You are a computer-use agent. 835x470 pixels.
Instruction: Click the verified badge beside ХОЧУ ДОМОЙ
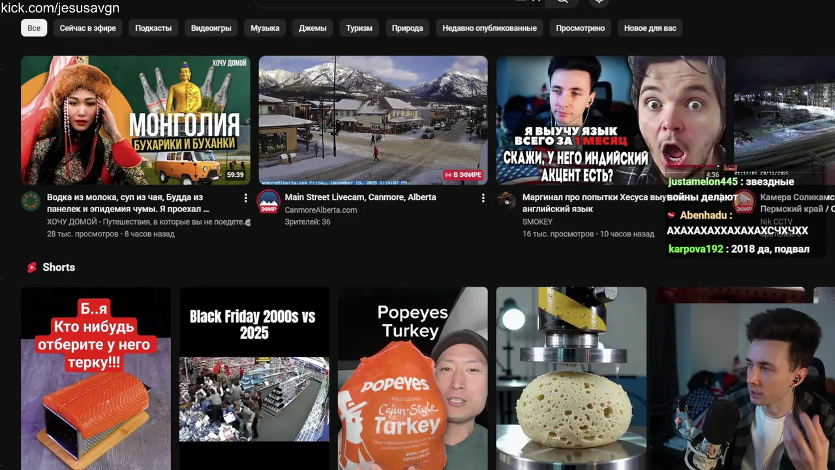pos(247,223)
